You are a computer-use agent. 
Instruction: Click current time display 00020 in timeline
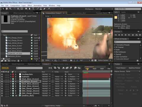5,68
